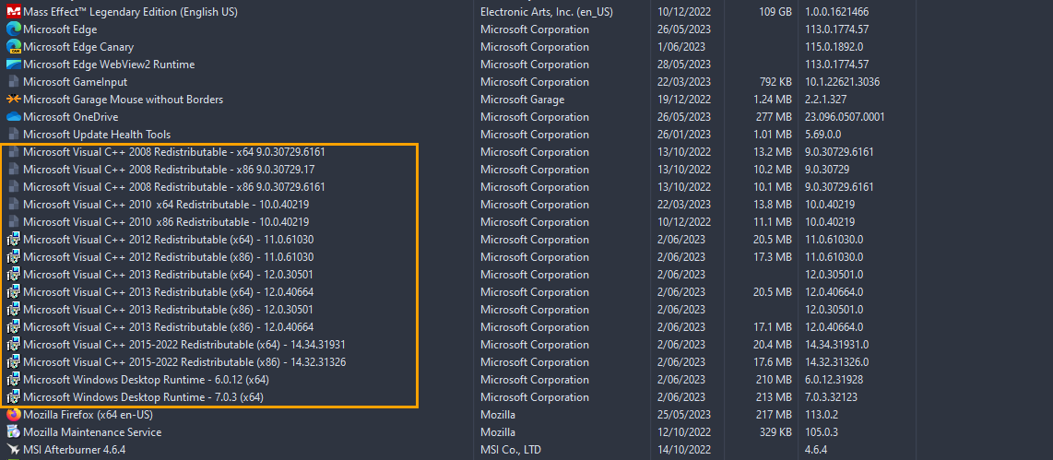
Task: Click the 1.24 MB size value
Action: [x=772, y=100]
